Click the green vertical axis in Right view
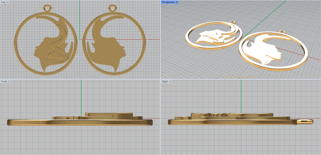This screenshot has height=155, width=321. coord(241,94)
